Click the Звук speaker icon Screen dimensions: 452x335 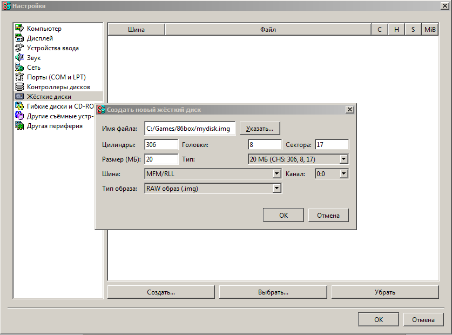19,57
